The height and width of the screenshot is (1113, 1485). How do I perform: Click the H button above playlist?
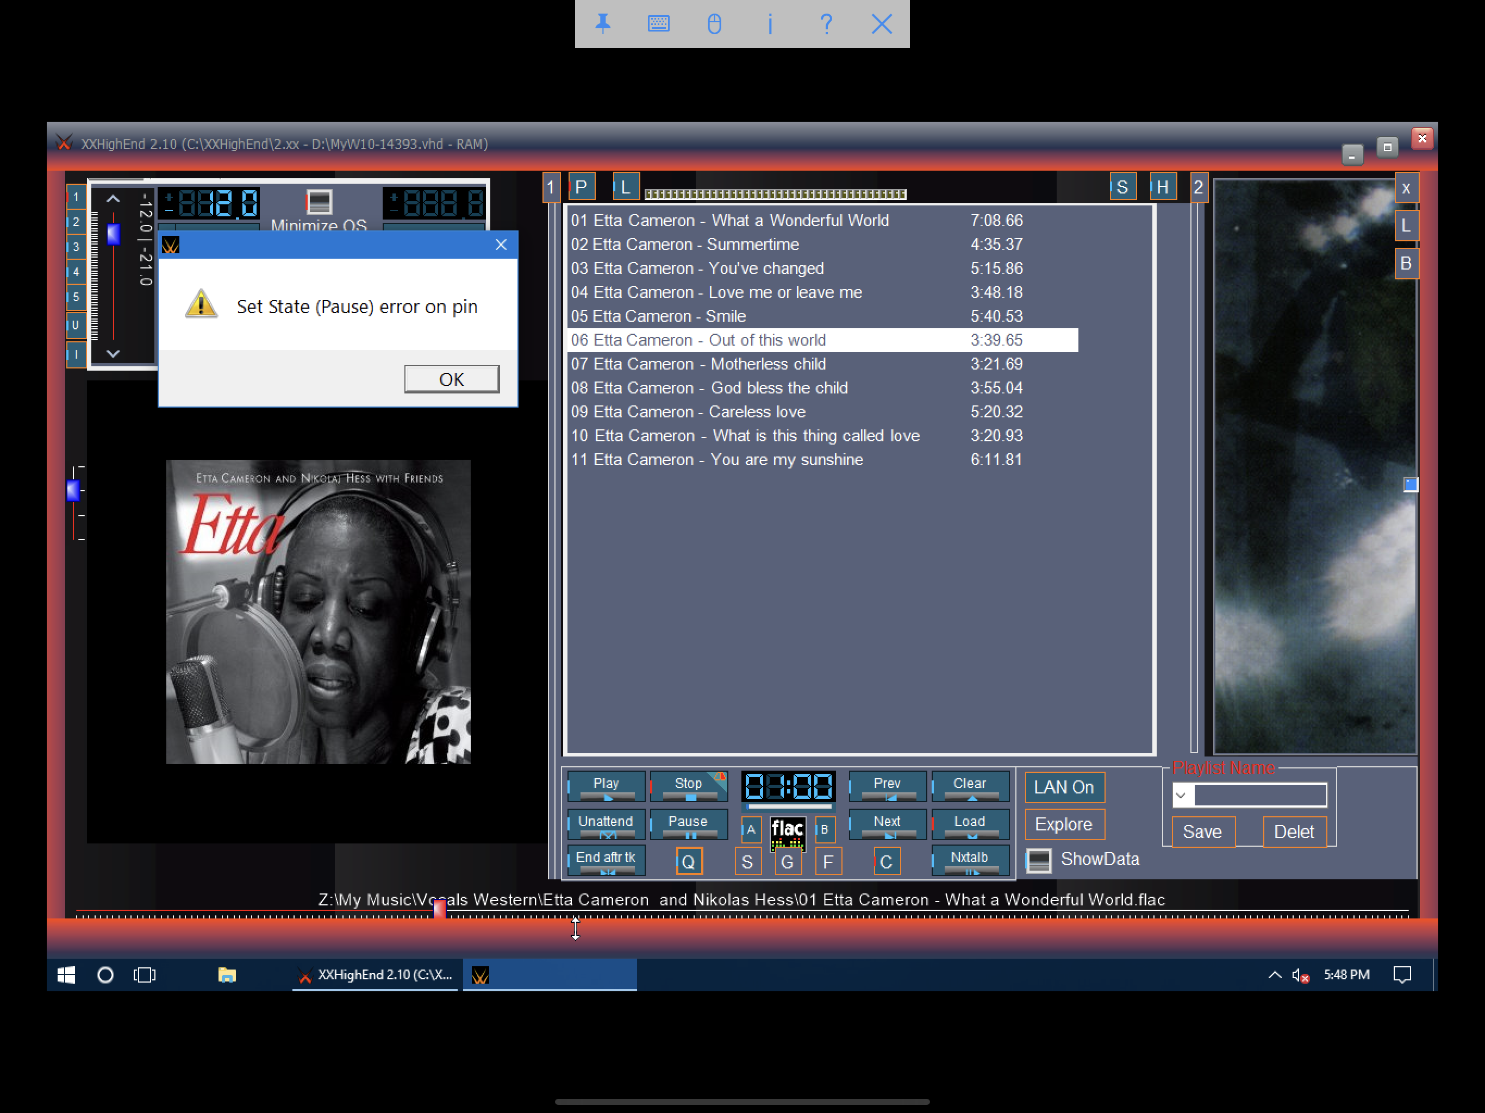[1163, 186]
